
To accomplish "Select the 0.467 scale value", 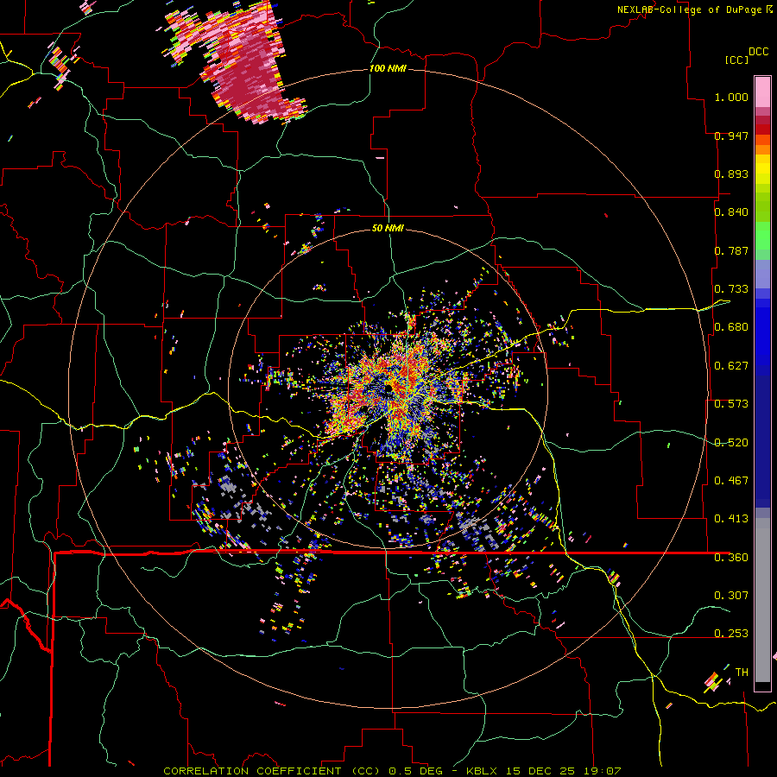I will pos(731,481).
